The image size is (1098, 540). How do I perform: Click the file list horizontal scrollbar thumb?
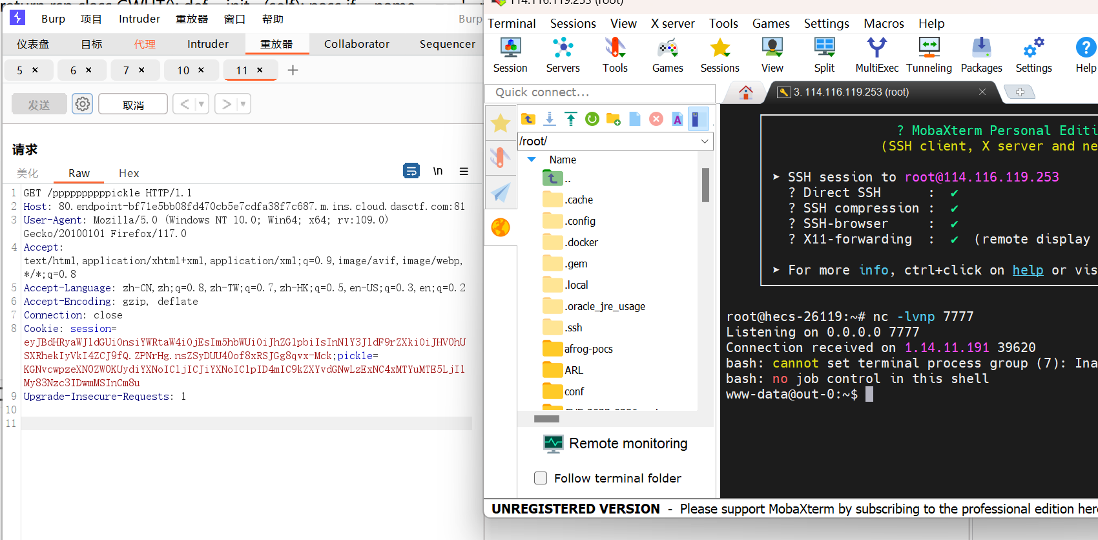tap(546, 419)
